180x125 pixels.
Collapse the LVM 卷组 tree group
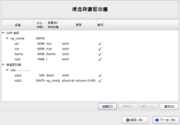(x=3, y=33)
